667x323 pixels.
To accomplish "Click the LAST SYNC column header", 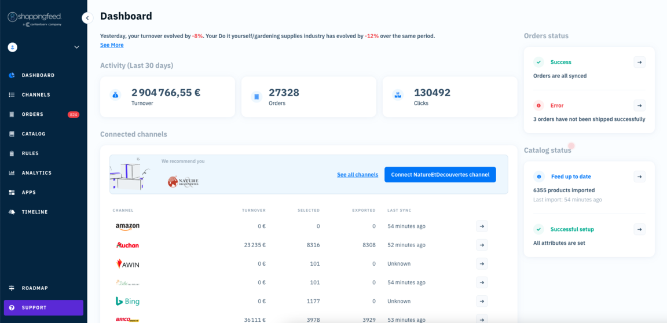I will pyautogui.click(x=400, y=210).
